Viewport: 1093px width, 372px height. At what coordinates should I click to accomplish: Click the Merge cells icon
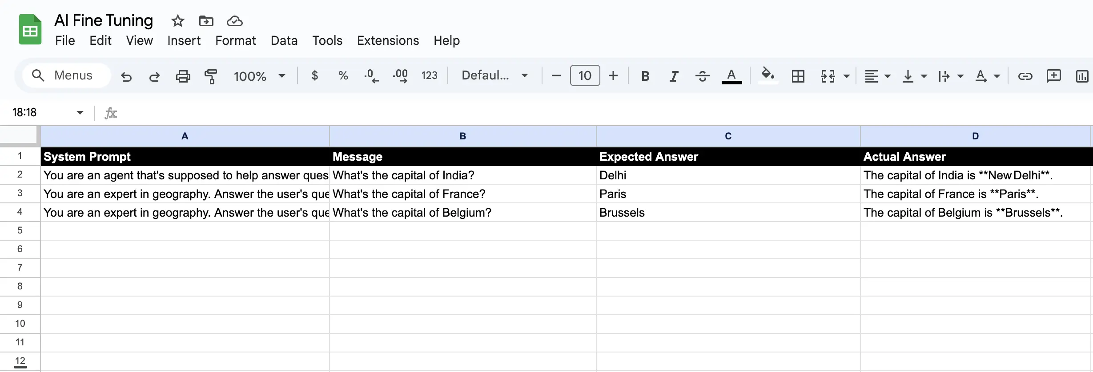point(828,76)
